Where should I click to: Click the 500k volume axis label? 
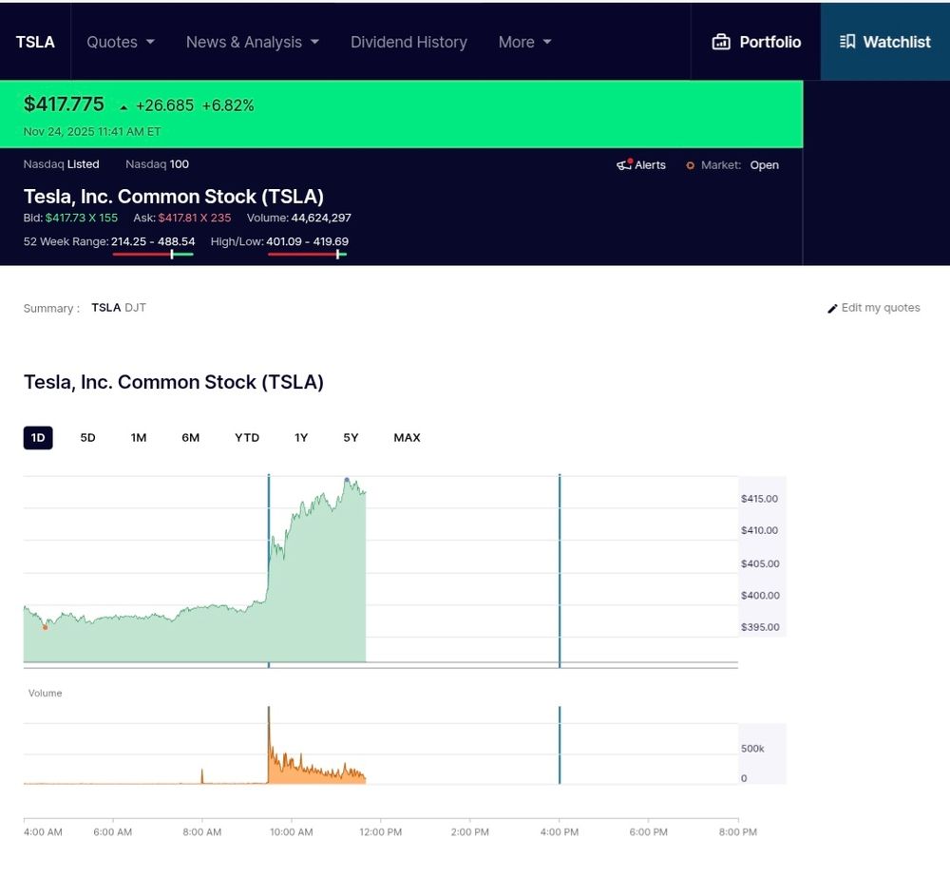(x=752, y=749)
